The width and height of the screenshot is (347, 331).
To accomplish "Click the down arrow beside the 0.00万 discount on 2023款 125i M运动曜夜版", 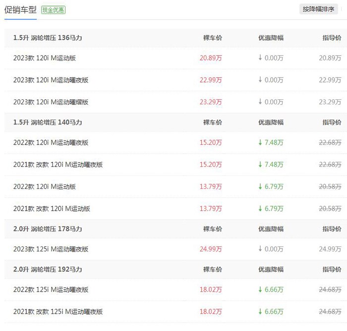I will coord(260,248).
